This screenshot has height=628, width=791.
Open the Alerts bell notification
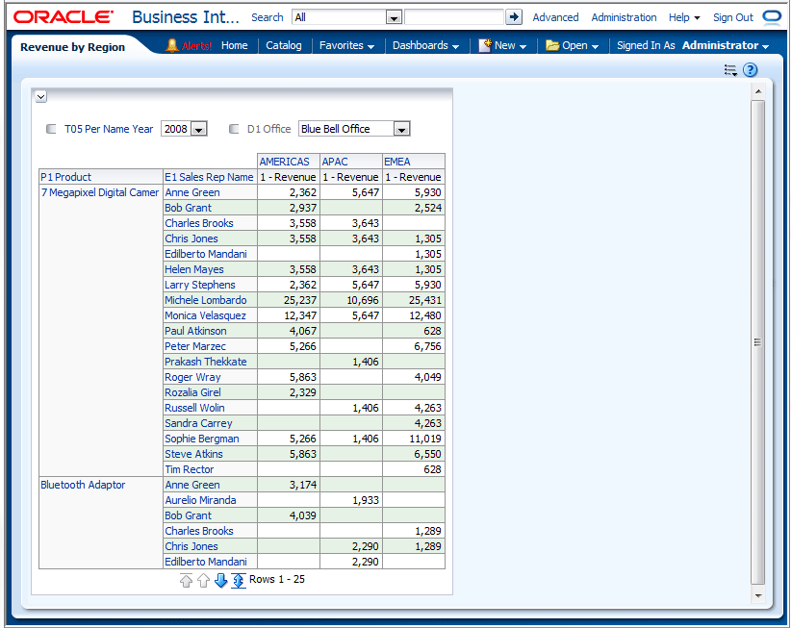[x=189, y=45]
